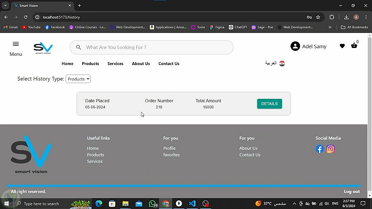
Task: Open Visual Studio Code from the taskbar
Action: pos(192,203)
